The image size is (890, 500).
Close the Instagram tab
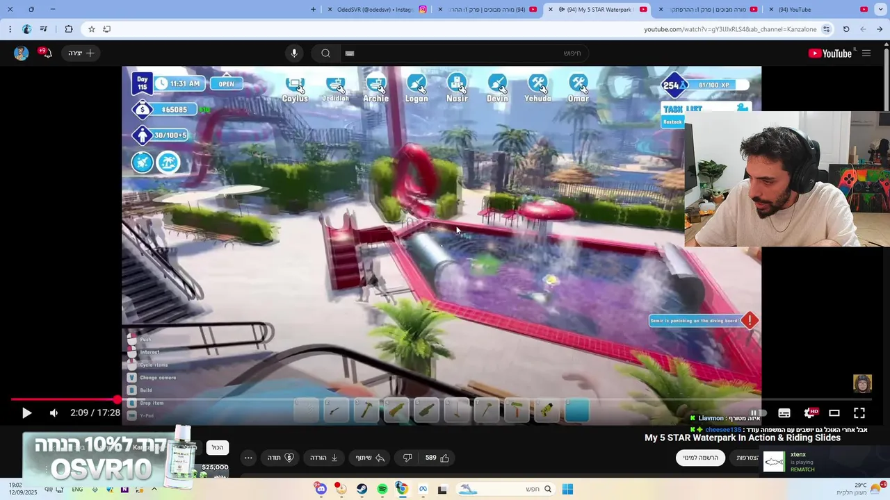(x=330, y=10)
